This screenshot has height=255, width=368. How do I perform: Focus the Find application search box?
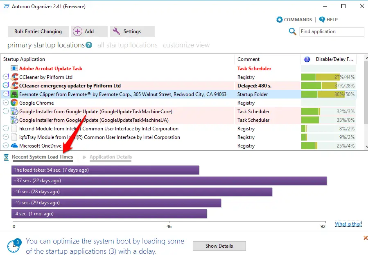point(332,31)
